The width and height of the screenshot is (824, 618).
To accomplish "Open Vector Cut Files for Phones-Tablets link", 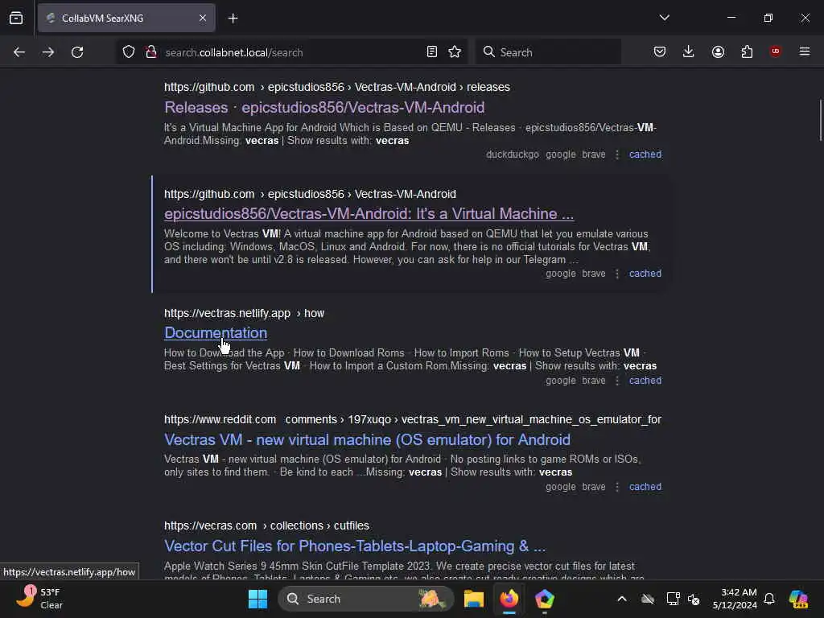I will pos(355,546).
